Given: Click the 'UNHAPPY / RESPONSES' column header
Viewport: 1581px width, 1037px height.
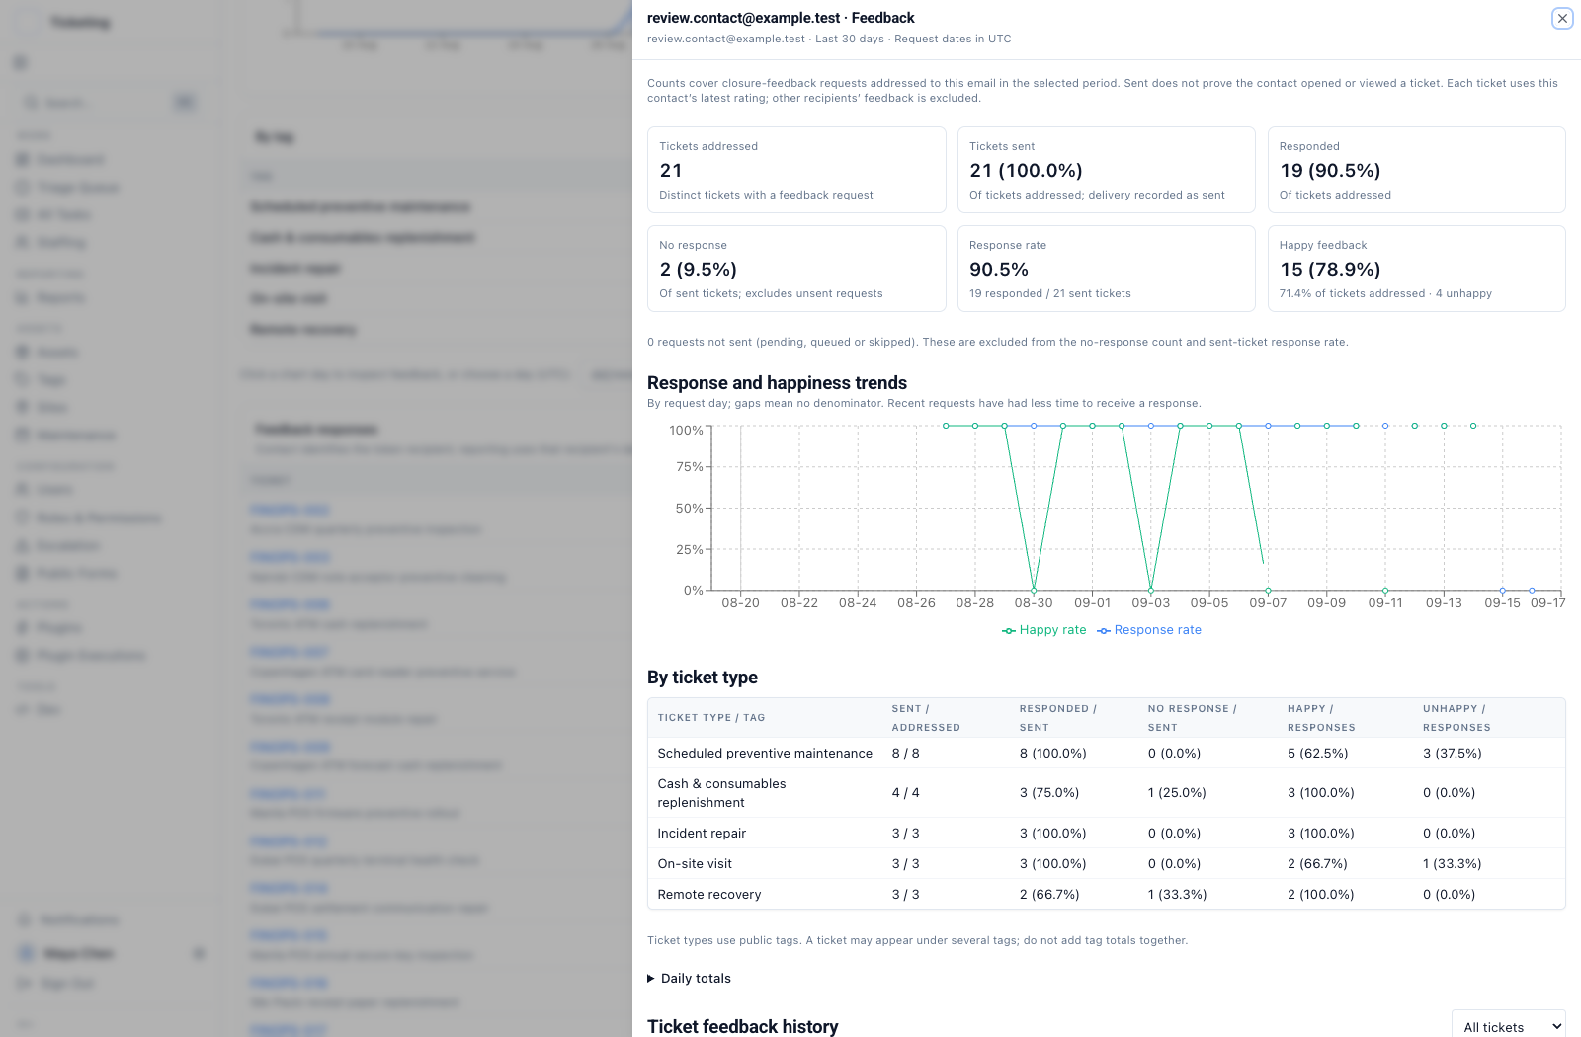Looking at the screenshot, I should coord(1456,718).
